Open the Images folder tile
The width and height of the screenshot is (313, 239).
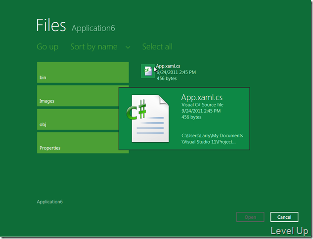78,96
